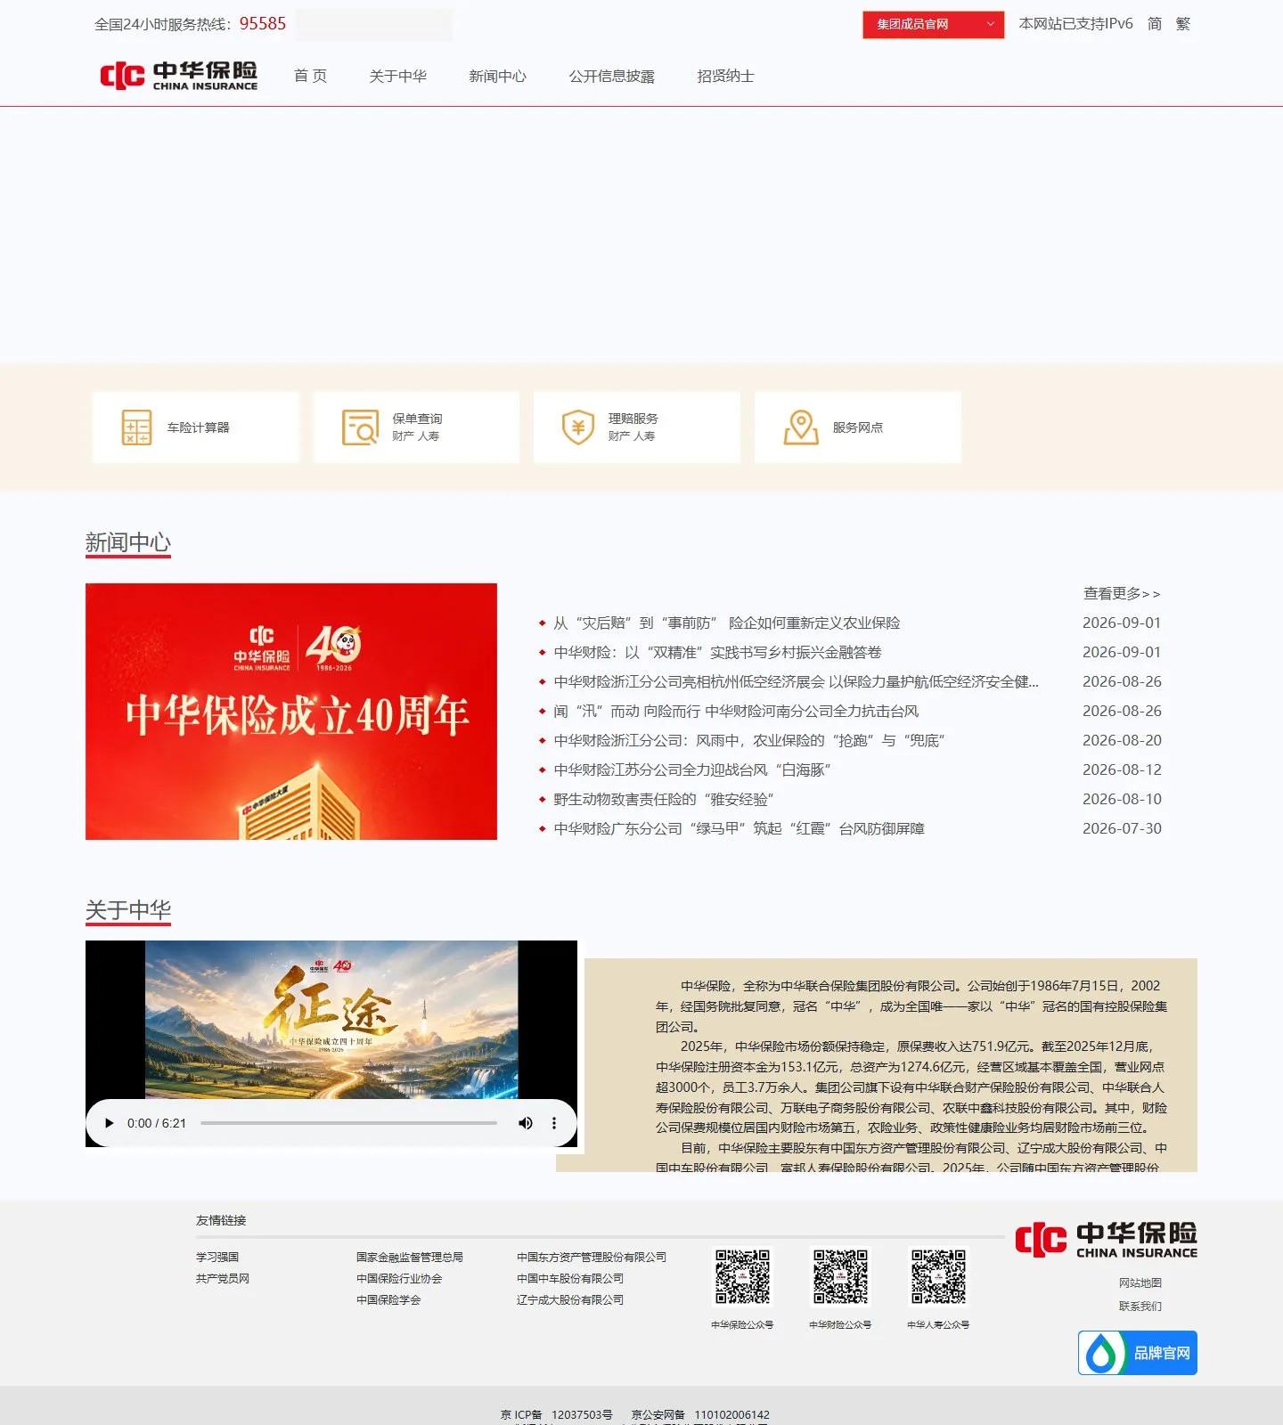Play the 征途 video
1283x1425 pixels.
click(x=109, y=1123)
